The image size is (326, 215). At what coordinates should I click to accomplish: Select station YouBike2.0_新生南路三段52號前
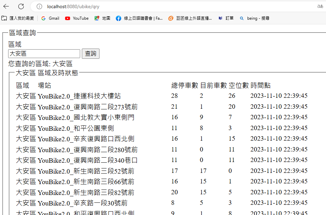(86, 171)
